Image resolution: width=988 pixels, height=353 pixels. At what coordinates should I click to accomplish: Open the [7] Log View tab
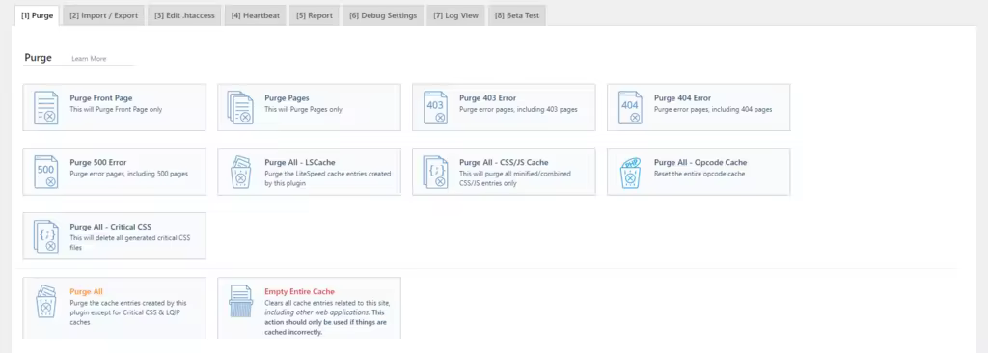click(455, 15)
